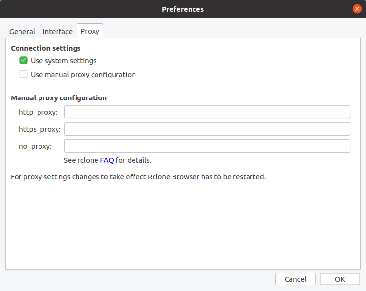Open the rclone FAQ link
366x291 pixels.
coord(107,160)
